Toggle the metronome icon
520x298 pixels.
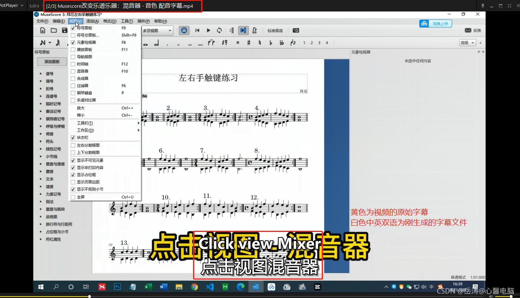(254, 31)
